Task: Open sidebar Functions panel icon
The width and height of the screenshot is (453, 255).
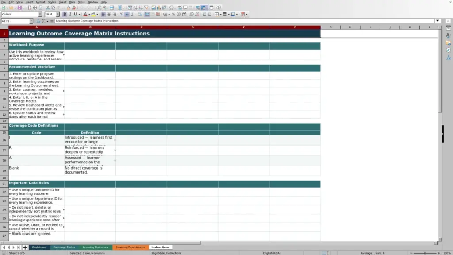Action: point(449,58)
